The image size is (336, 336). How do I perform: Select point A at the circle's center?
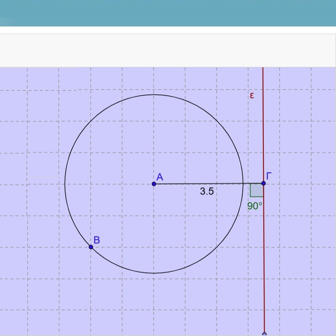pyautogui.click(x=154, y=184)
